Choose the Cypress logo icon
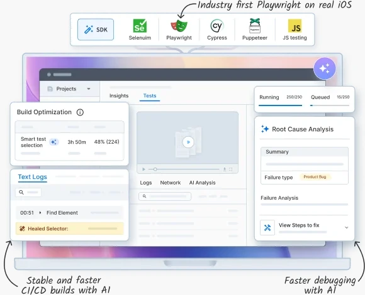 [x=217, y=26]
